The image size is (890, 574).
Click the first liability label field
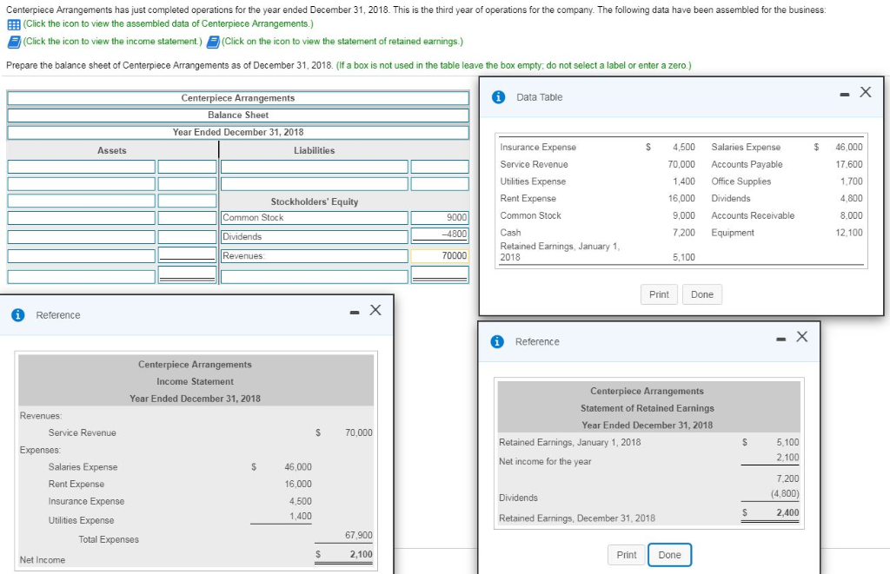[315, 166]
